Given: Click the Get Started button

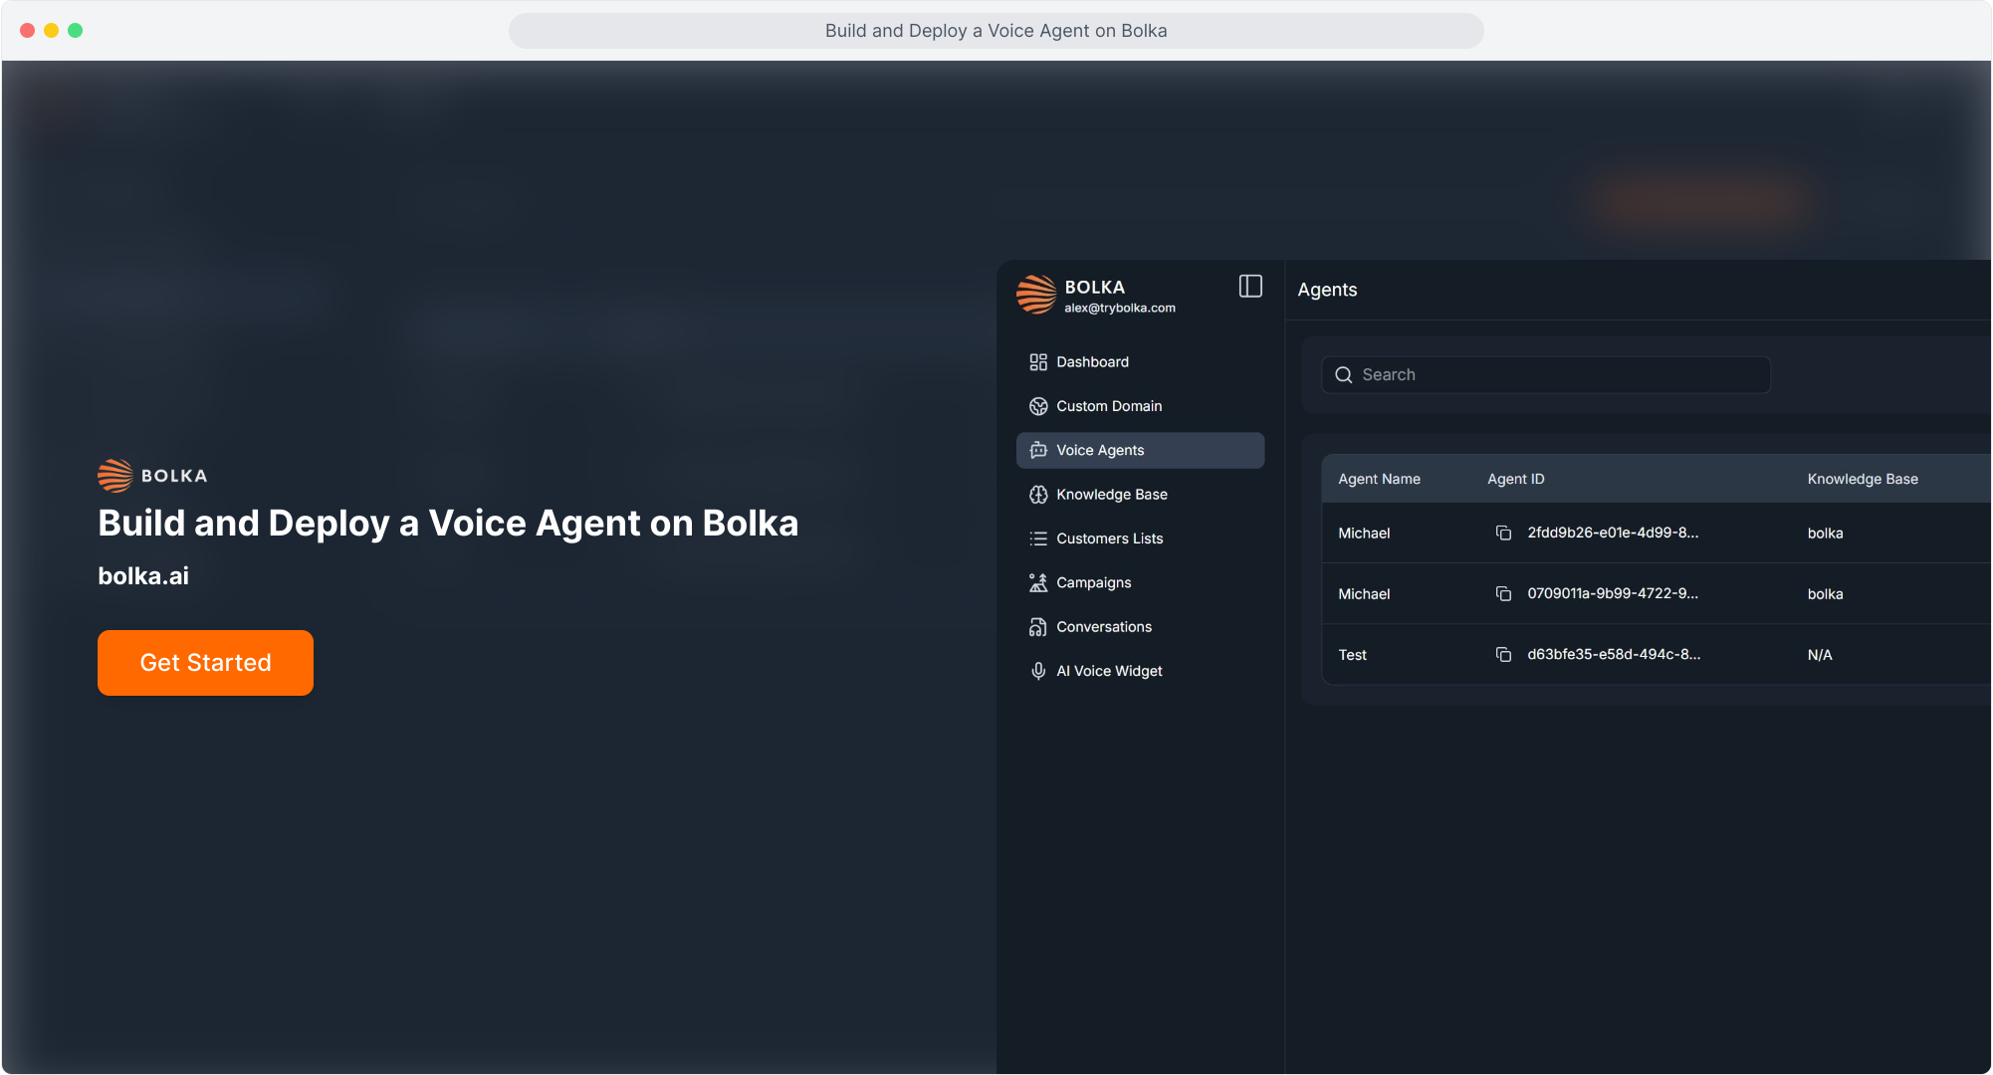Looking at the screenshot, I should coord(205,663).
